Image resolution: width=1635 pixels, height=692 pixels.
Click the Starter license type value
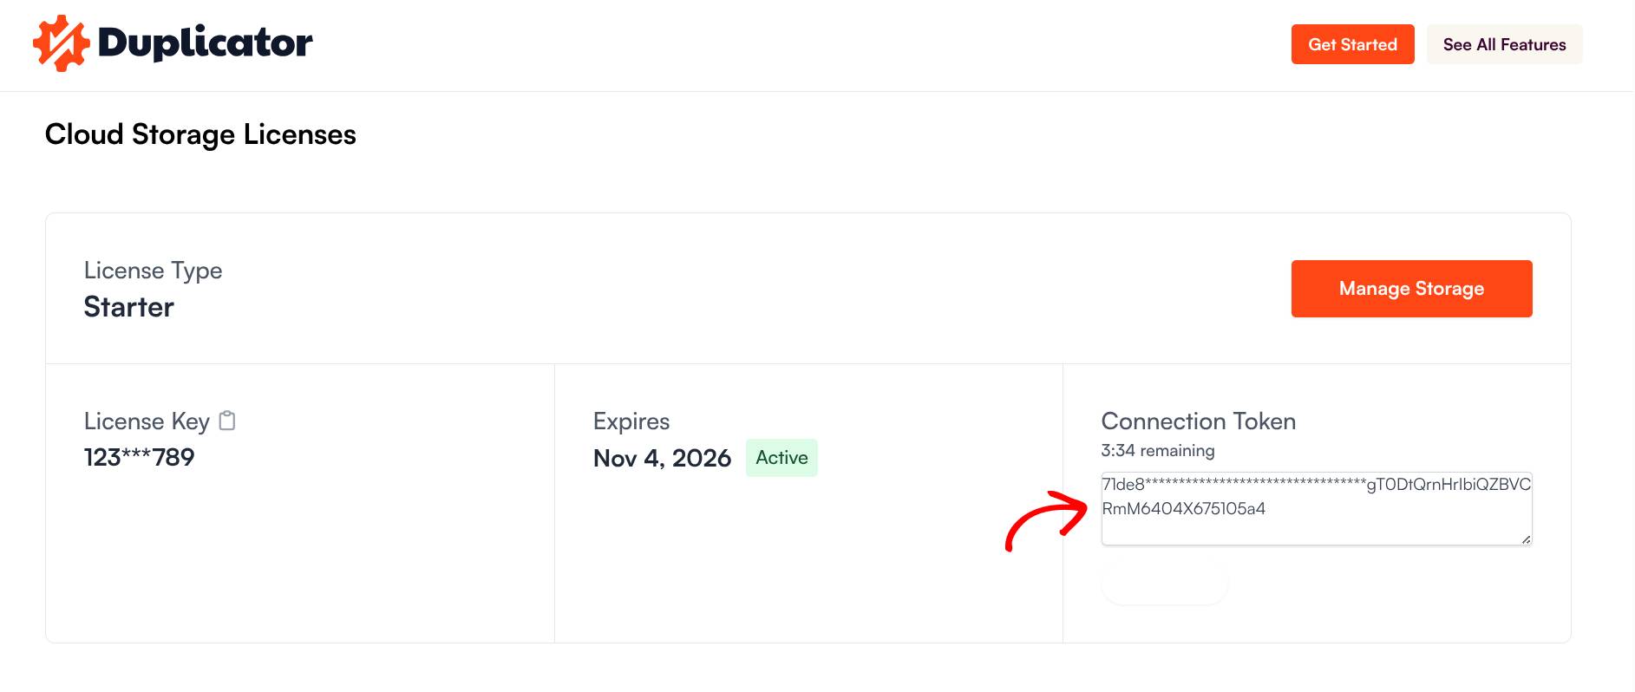click(x=128, y=307)
